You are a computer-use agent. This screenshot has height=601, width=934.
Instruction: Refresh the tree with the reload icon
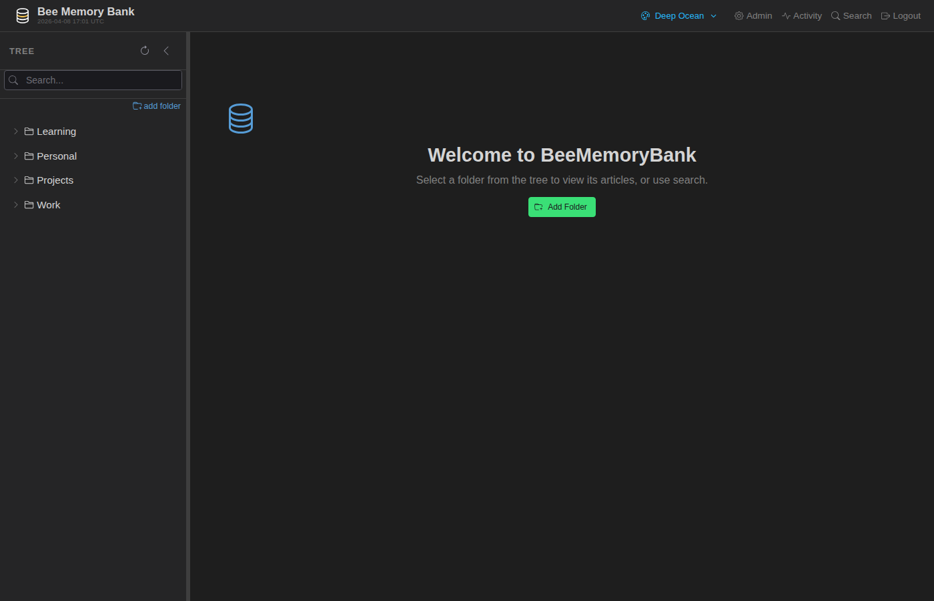(145, 51)
